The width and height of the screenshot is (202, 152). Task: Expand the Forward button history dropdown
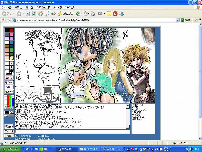[x=23, y=14]
